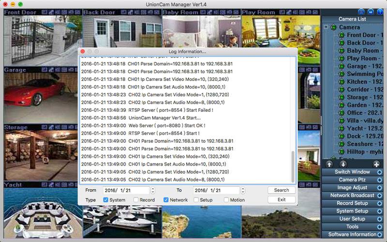Add a camera with the plus icon

point(376,164)
